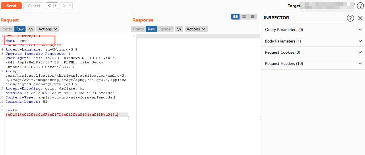Switch to side-by-side layout view
The image size is (365, 155).
[235, 17]
